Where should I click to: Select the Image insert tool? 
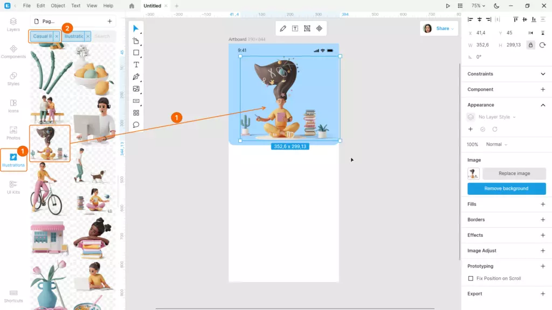136,89
